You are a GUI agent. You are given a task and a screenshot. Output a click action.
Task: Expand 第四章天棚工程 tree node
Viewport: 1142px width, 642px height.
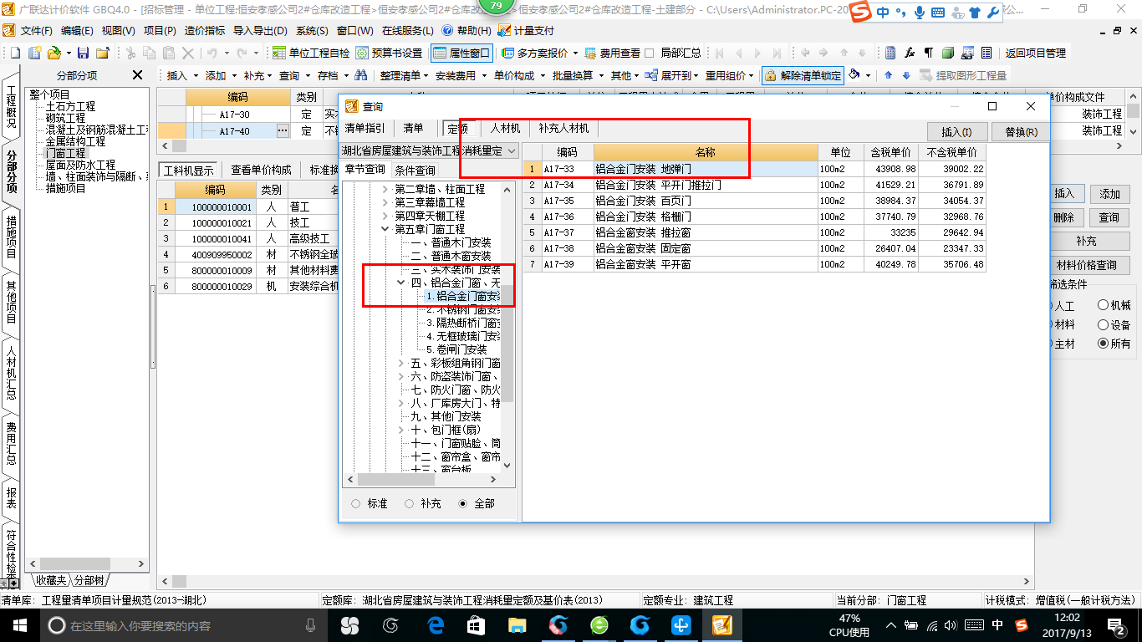(x=385, y=217)
